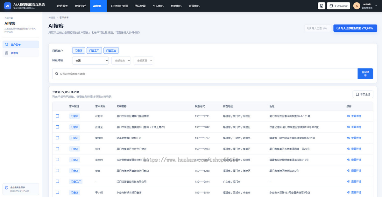Viewport: 382px width, 197px height.
Task: Click the eye icon in 刘伟's row
Action: [349, 149]
